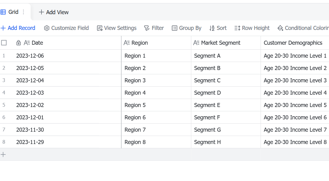Click the Customize Field gear icon
329x181 pixels.
47,28
